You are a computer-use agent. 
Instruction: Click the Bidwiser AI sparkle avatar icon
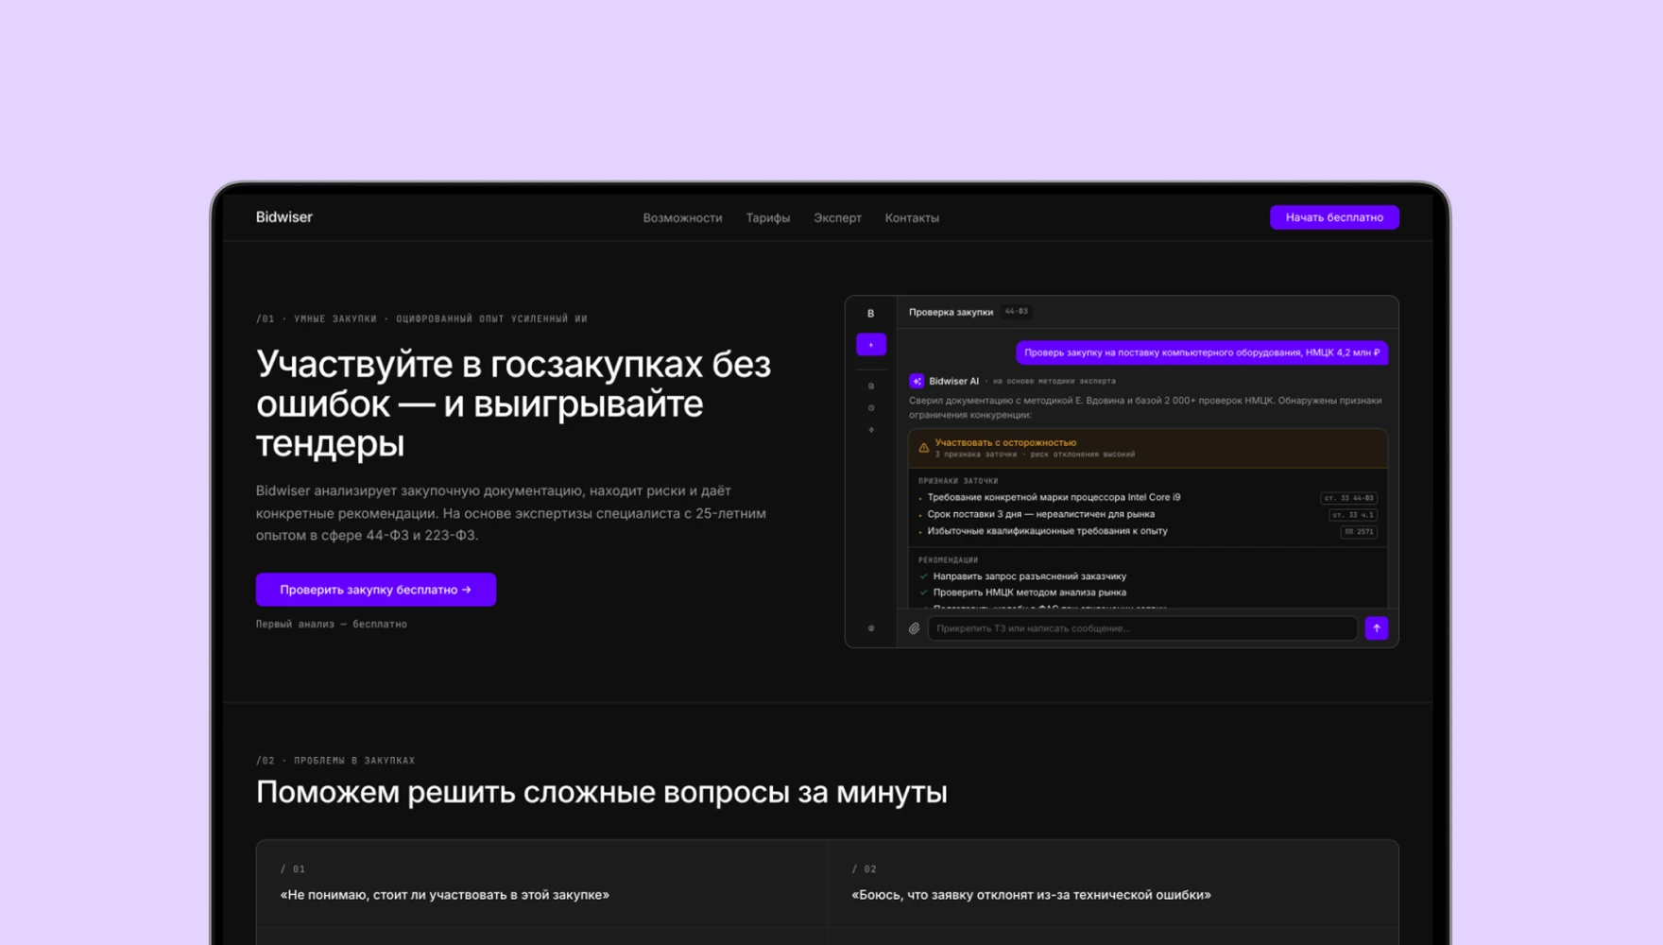pyautogui.click(x=916, y=381)
